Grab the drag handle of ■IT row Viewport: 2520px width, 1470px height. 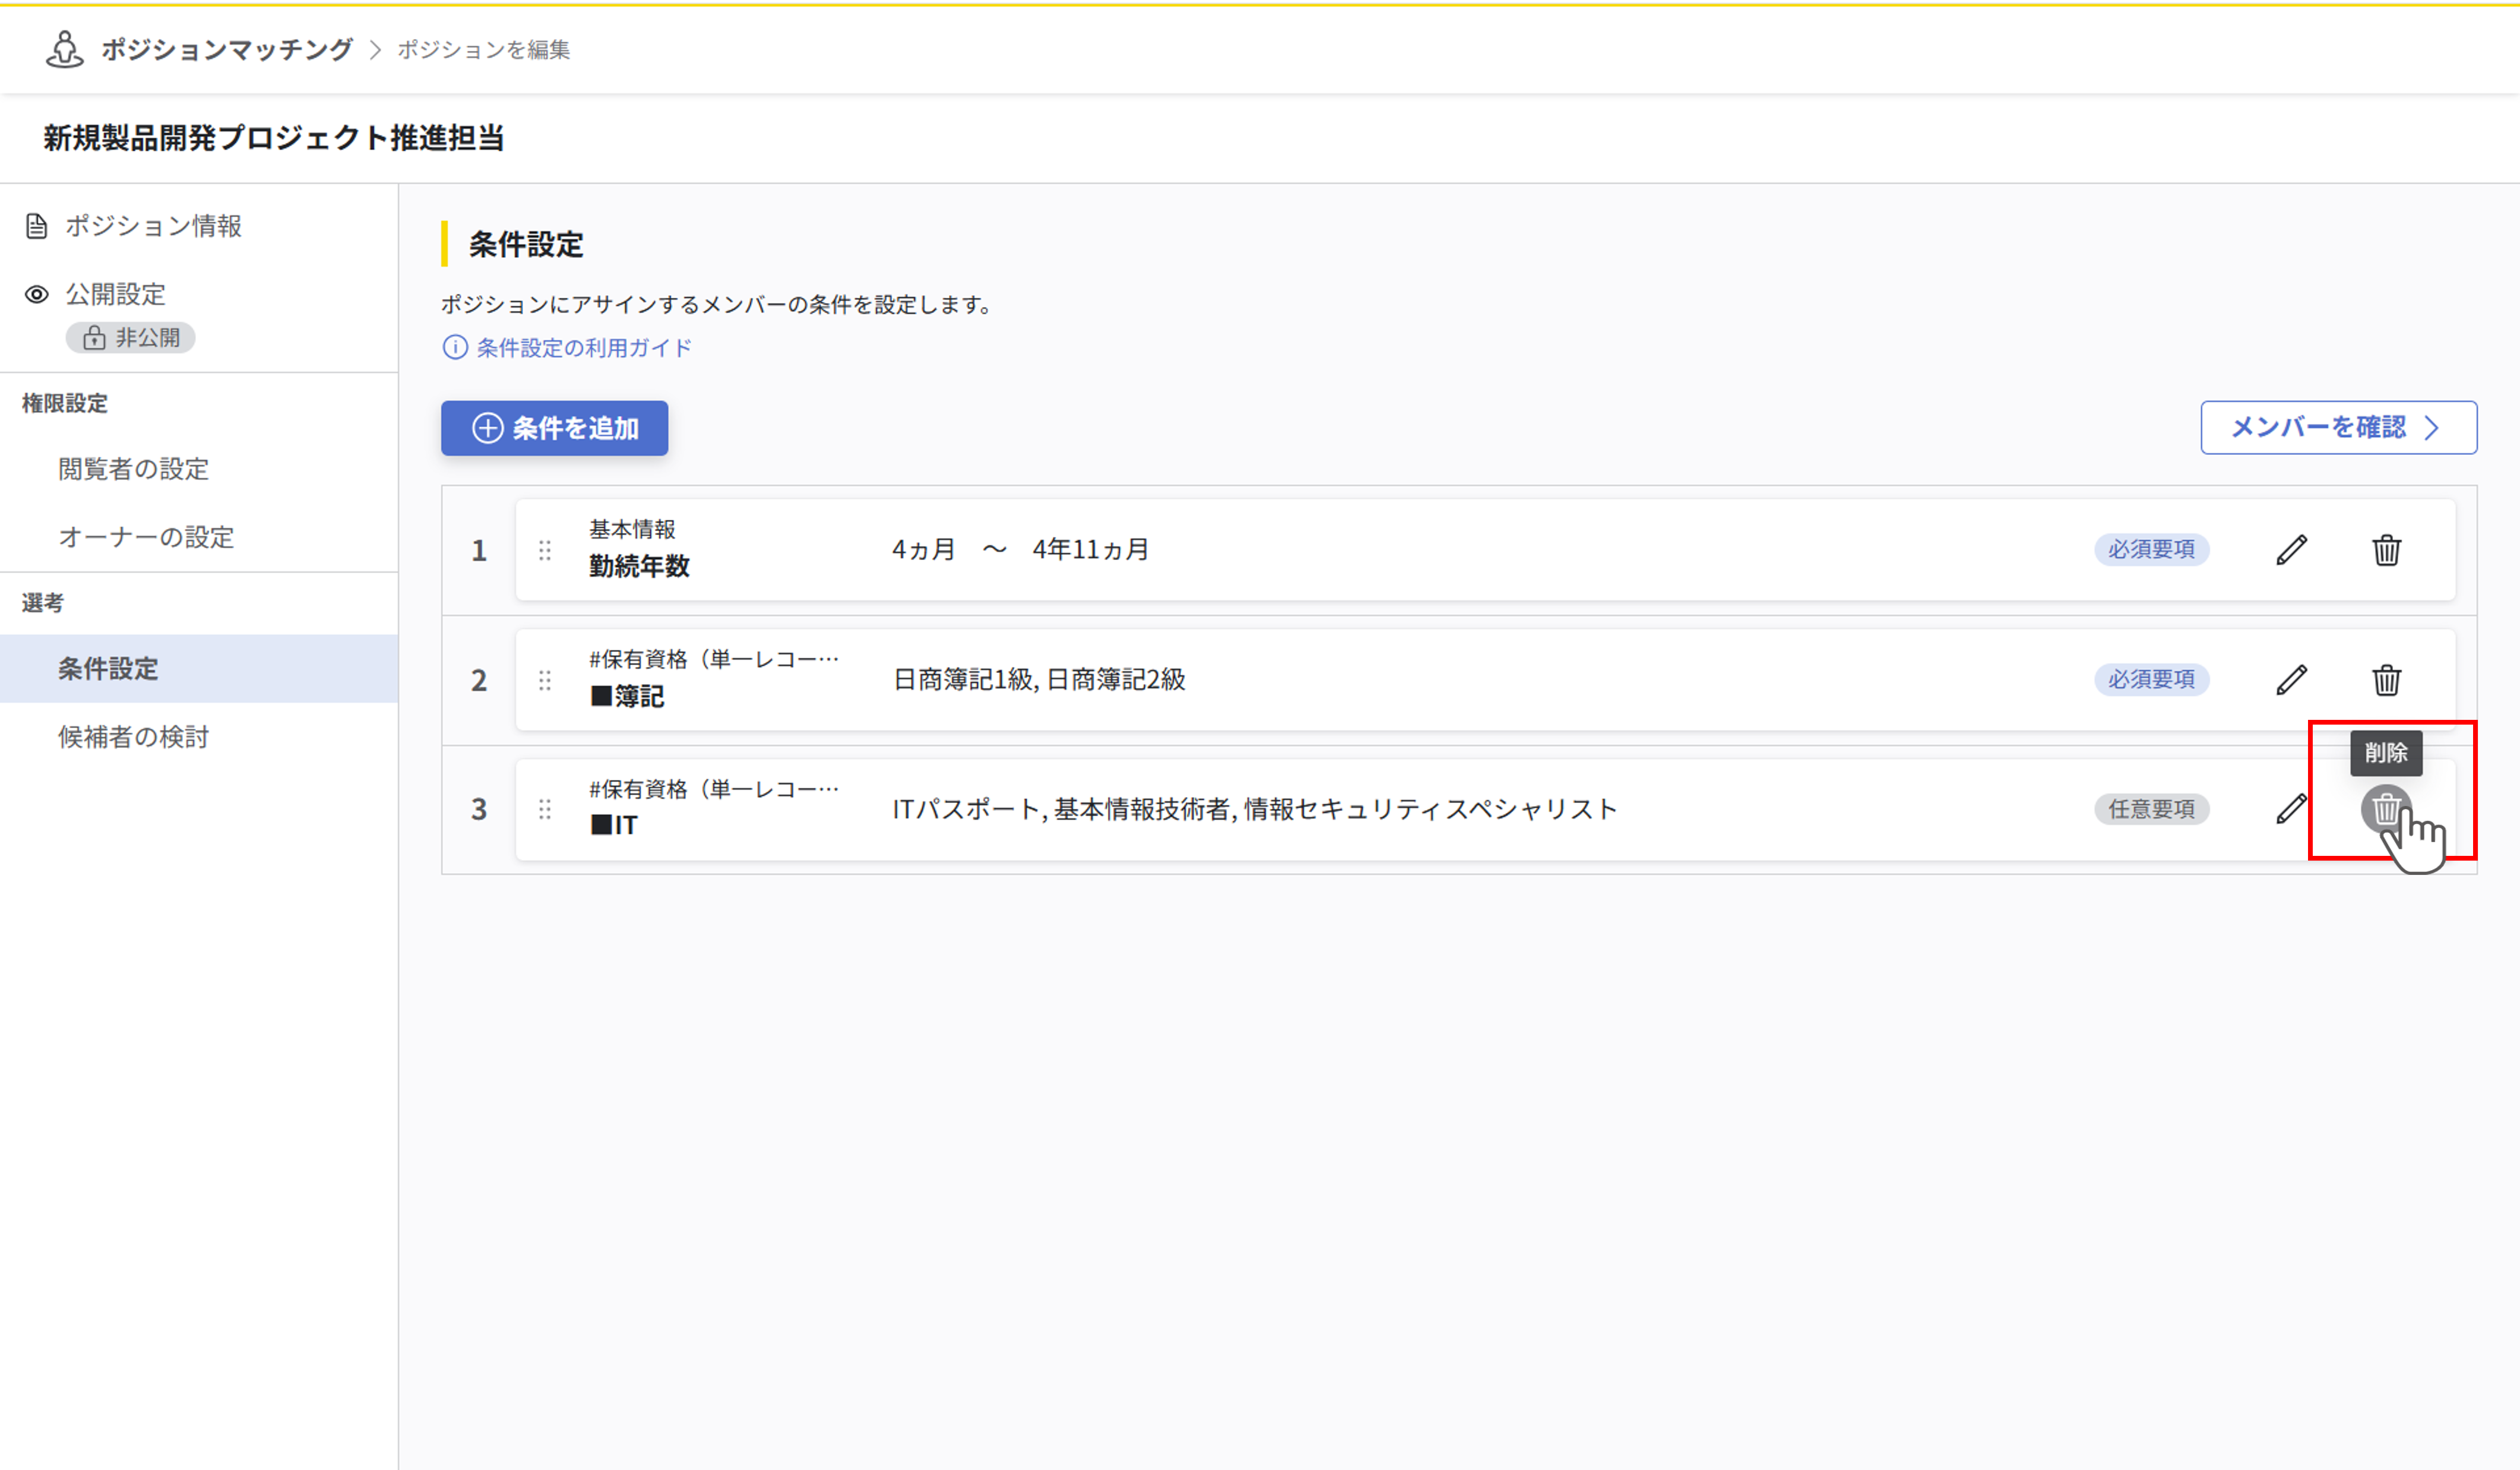coord(545,809)
